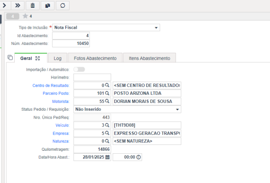270x183 pixels.
Task: Open time picker clock icon
Action: point(139,157)
